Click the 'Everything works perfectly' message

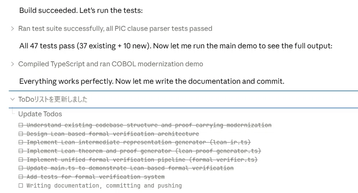coord(152,81)
